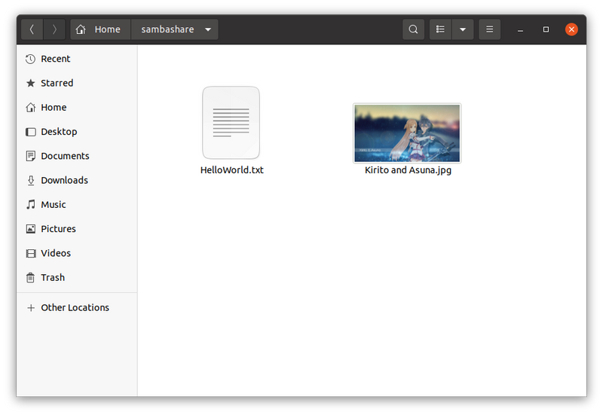Viewport: 603px width, 415px height.
Task: Click the Desktop sidebar icon
Action: point(30,132)
